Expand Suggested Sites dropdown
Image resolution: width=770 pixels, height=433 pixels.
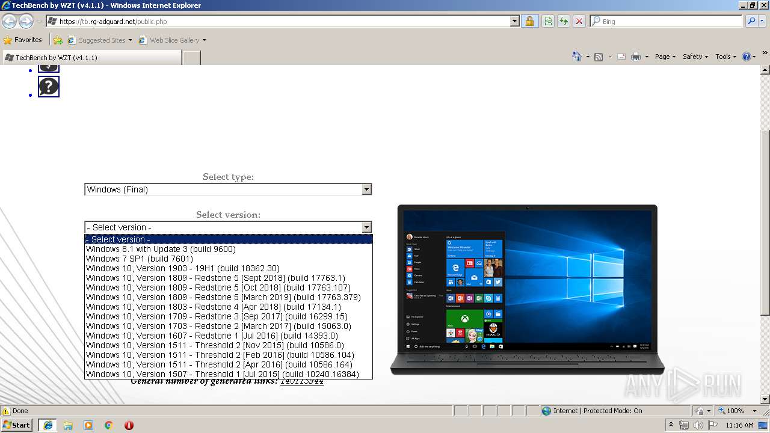tap(130, 40)
